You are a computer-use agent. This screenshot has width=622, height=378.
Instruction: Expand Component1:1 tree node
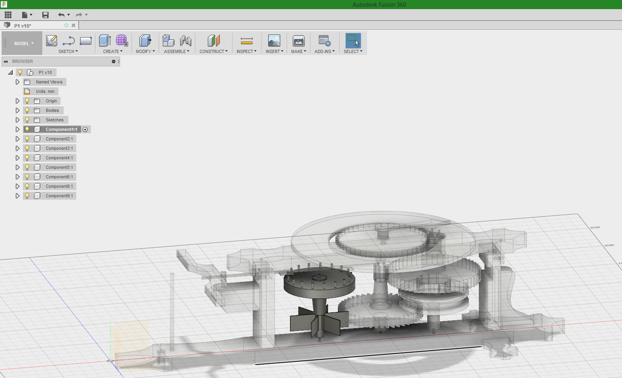[x=17, y=129]
